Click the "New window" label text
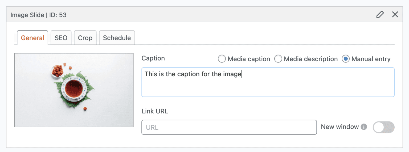Viewport: 409px width, 152px height. tap(340, 127)
